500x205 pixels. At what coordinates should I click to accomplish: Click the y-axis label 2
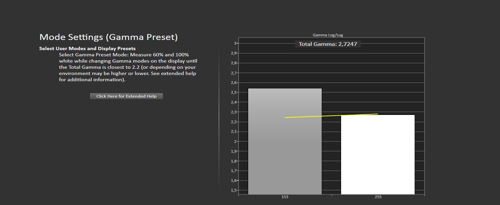(235, 141)
